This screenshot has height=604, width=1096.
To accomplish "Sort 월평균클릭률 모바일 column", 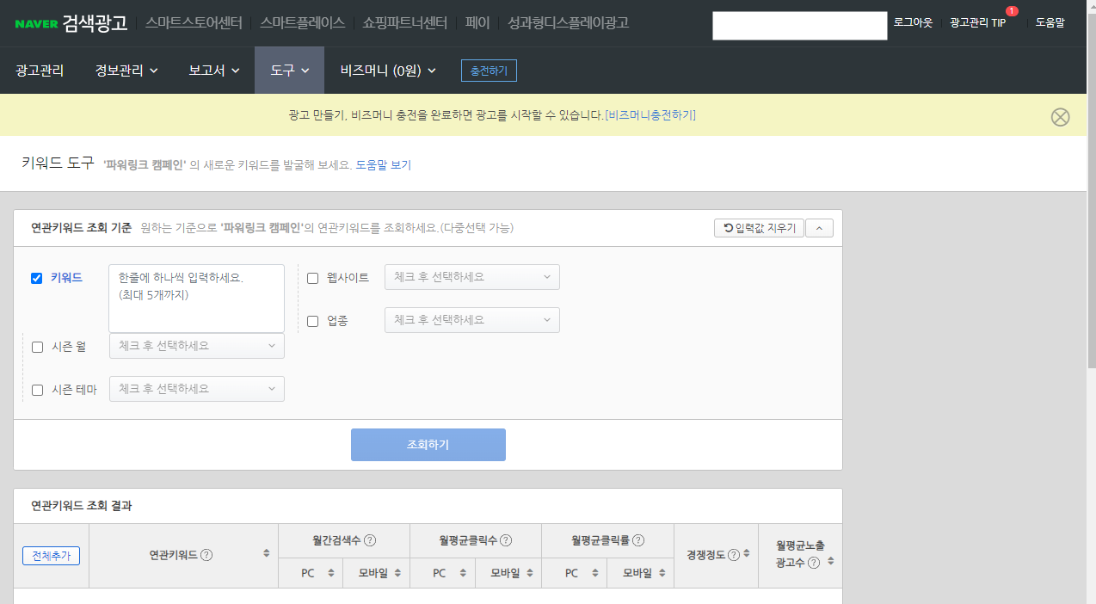I will click(662, 573).
